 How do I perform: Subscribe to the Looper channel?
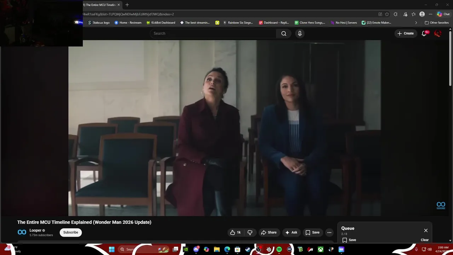71,232
